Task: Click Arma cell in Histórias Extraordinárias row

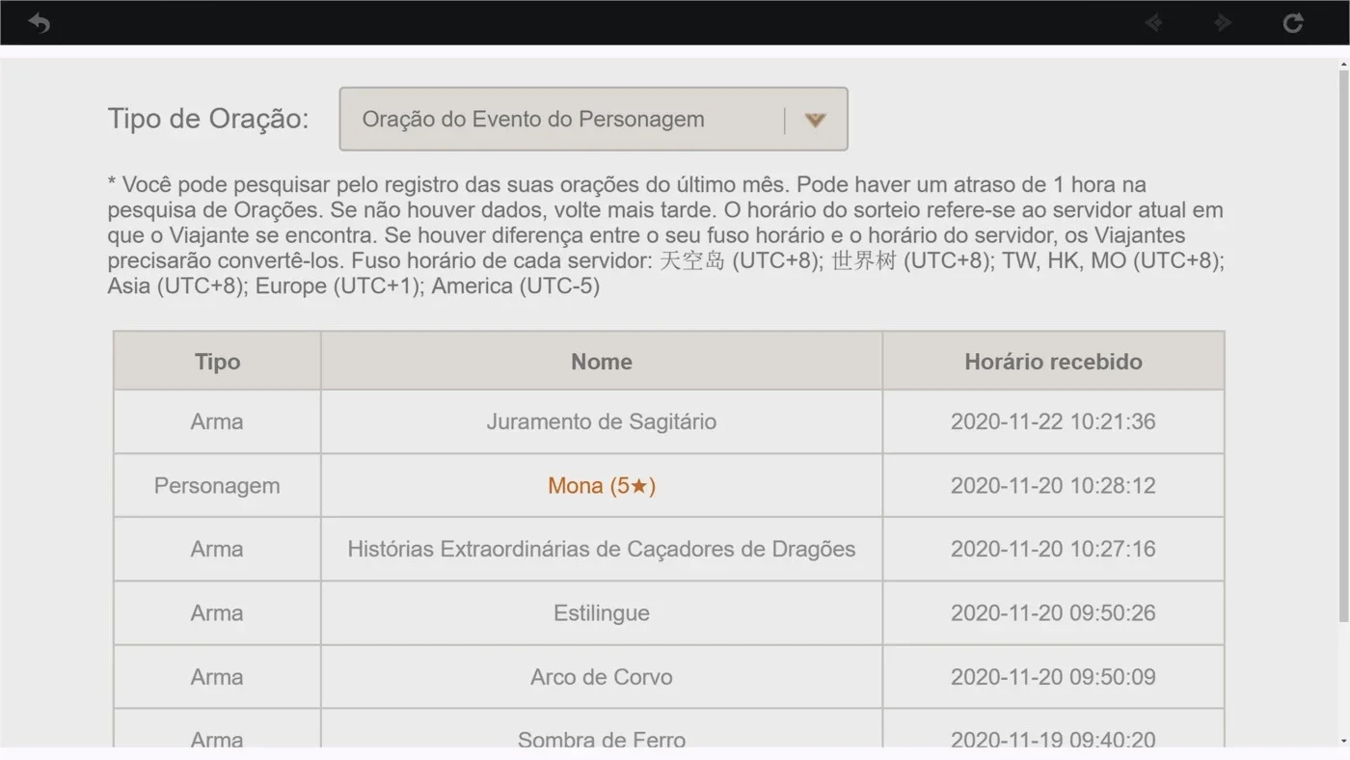Action: 217,549
